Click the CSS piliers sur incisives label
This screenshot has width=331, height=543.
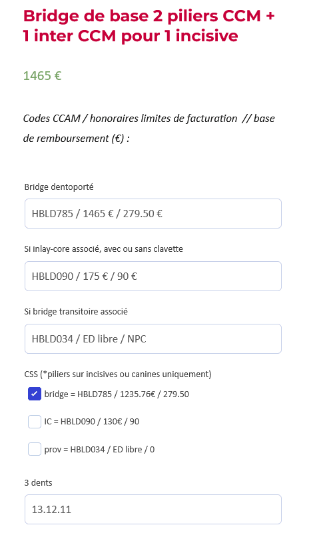tap(118, 374)
